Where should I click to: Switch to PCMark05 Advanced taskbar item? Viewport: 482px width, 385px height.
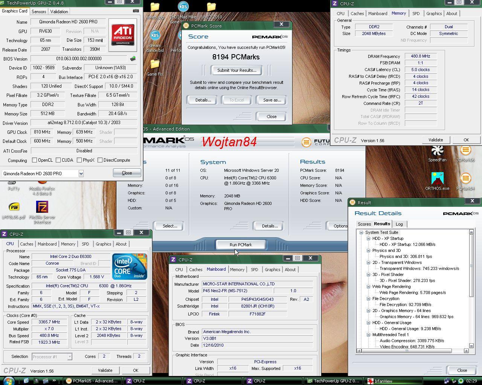[92, 381]
